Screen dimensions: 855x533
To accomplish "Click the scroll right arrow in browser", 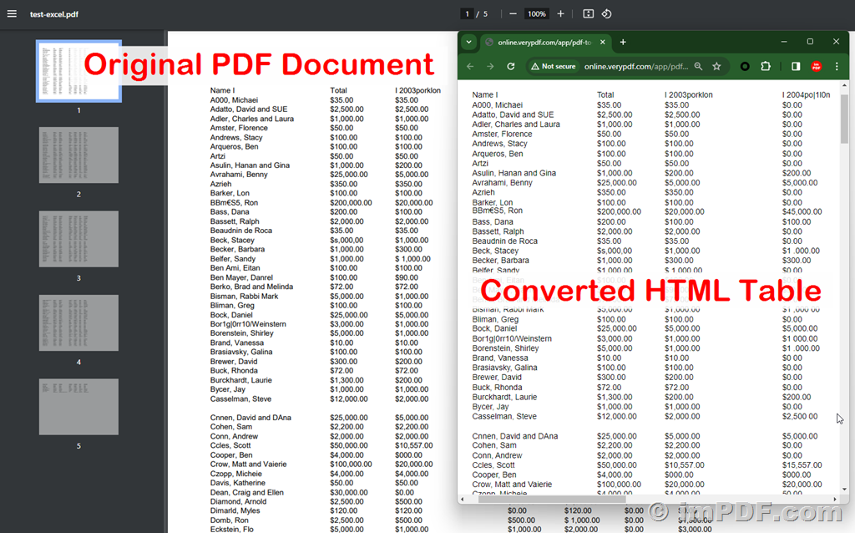I will click(835, 499).
